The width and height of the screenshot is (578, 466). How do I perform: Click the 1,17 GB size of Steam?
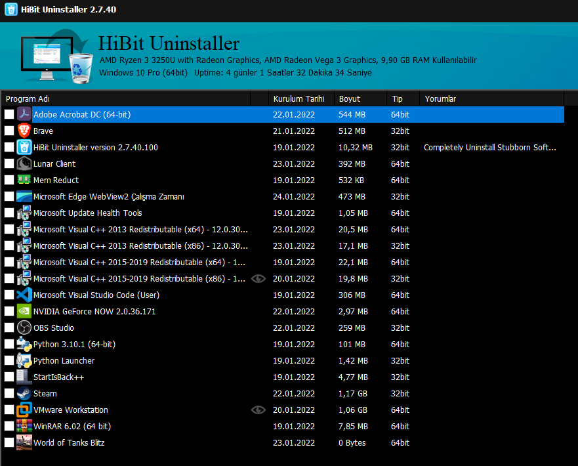[x=353, y=393]
